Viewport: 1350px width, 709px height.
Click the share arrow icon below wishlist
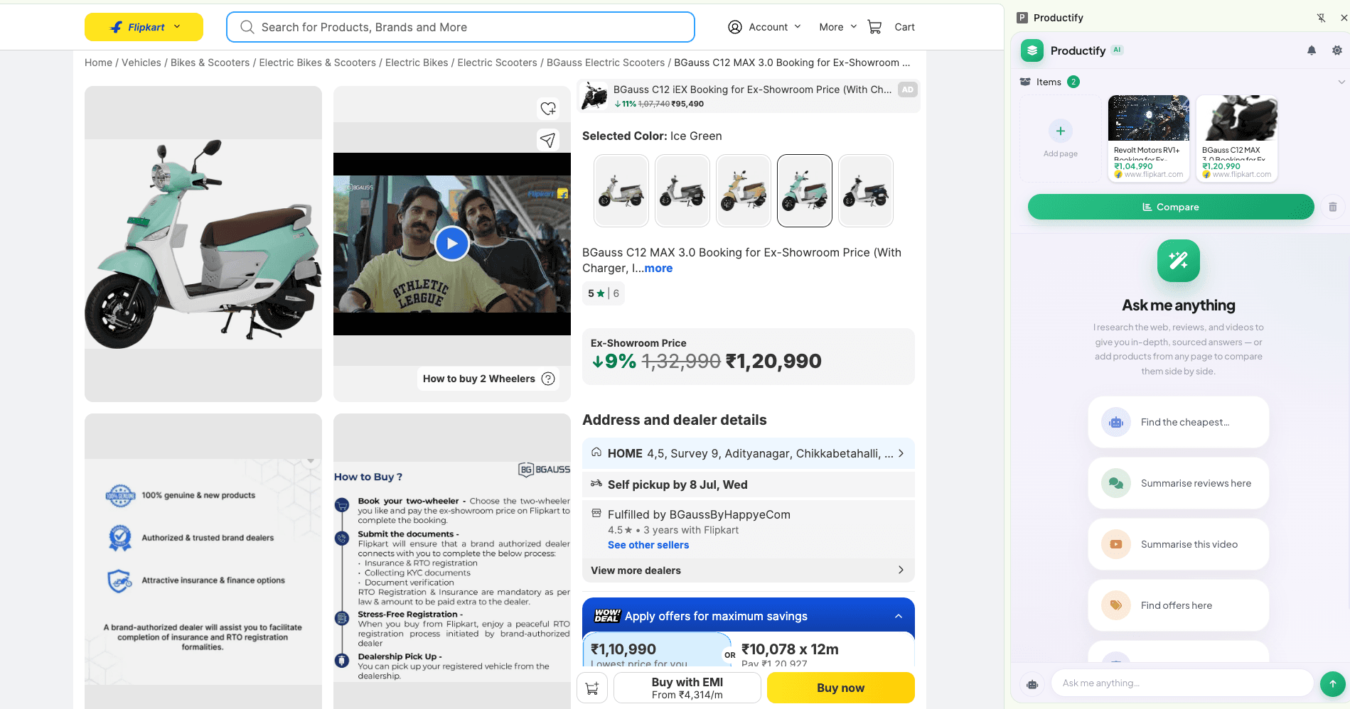click(548, 140)
